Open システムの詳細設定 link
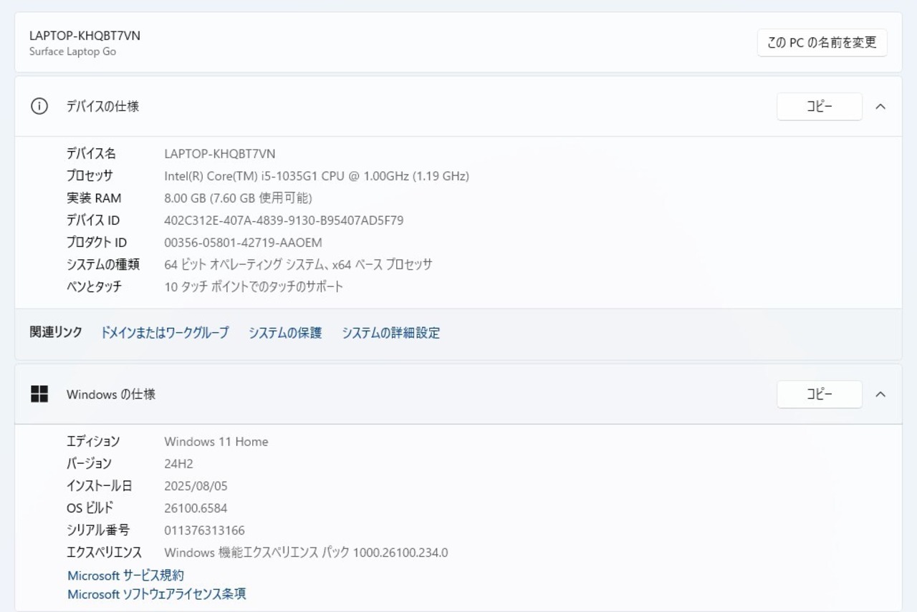The height and width of the screenshot is (612, 917). 390,332
